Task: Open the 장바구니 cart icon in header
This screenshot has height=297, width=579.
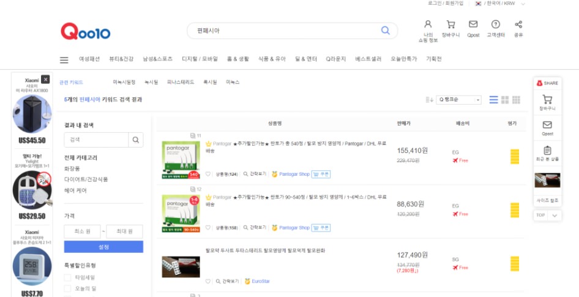Action: coord(450,24)
